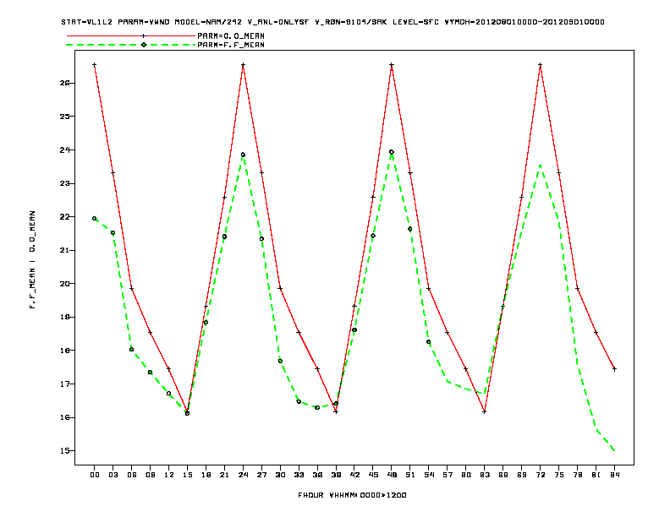The height and width of the screenshot is (517, 670).
Task: Select green circle marker at hour 24
Action: point(243,155)
